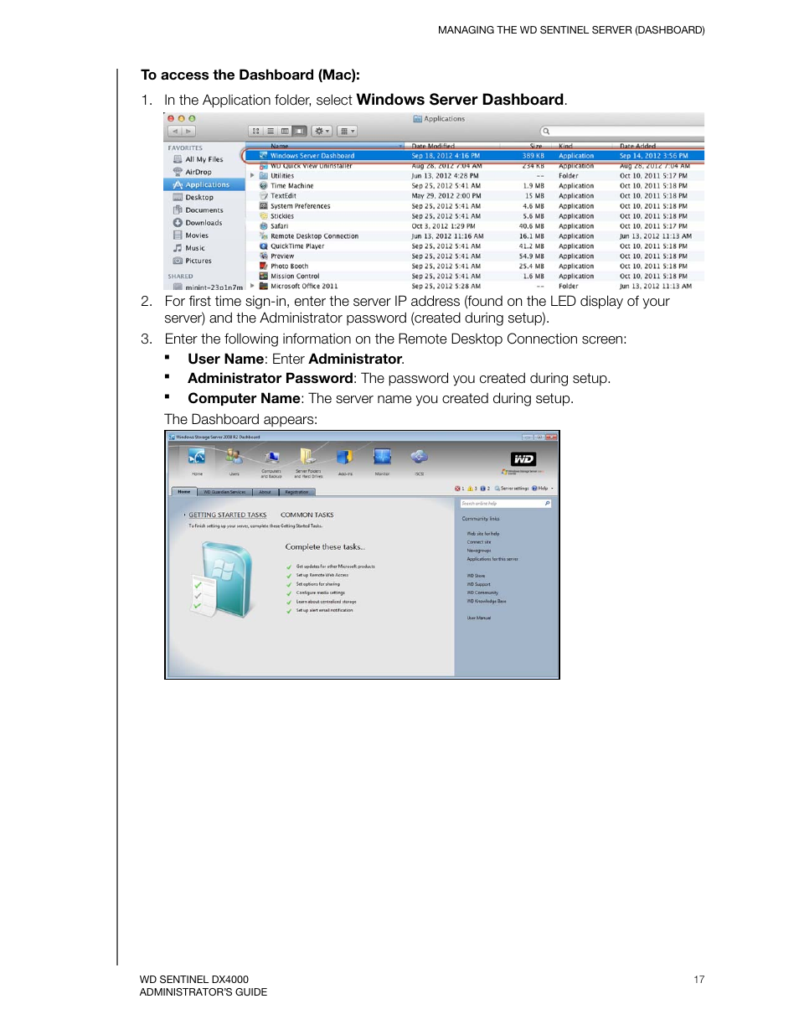Viewport: 799px width, 1035px height.
Task: Click the critical alerts red icon
Action: point(457,489)
